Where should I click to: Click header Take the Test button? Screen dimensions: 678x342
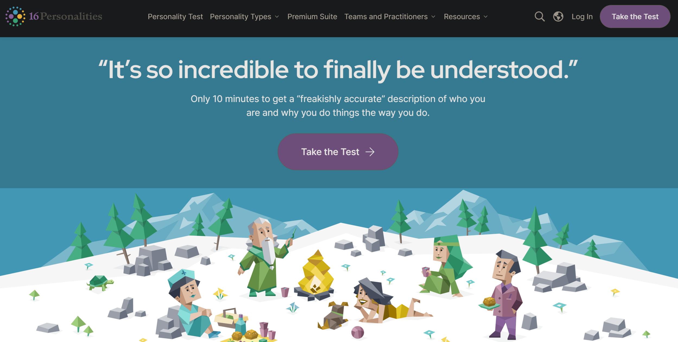click(x=635, y=17)
